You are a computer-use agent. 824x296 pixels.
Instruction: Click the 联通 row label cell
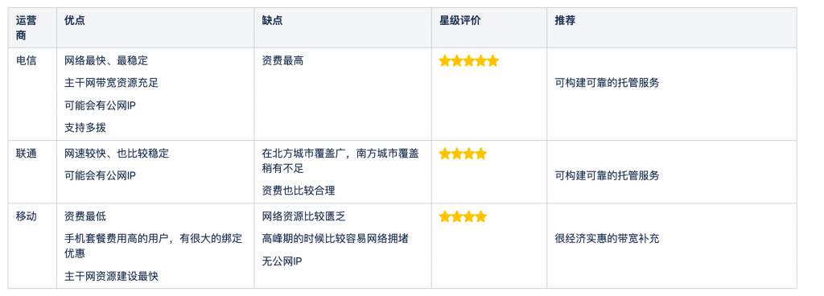pyautogui.click(x=27, y=154)
